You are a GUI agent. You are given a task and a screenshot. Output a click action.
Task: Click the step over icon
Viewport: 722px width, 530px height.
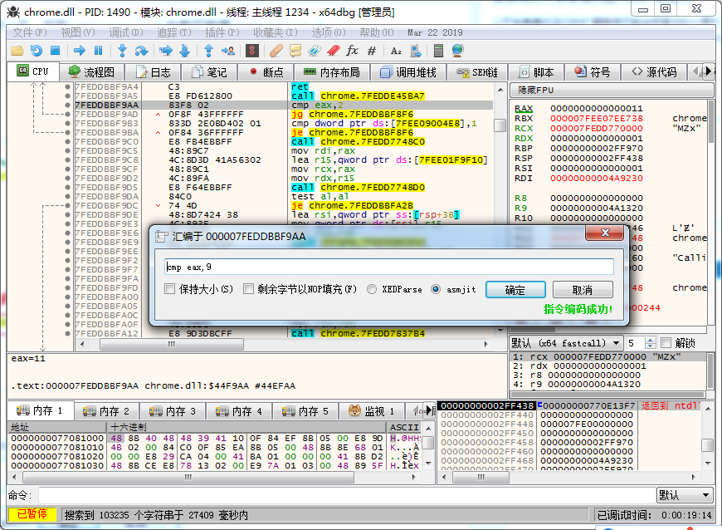141,51
